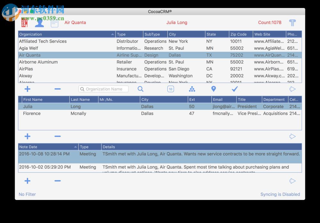The image size is (320, 223).
Task: Open the Organizations view via the building icon
Action: click(x=24, y=22)
